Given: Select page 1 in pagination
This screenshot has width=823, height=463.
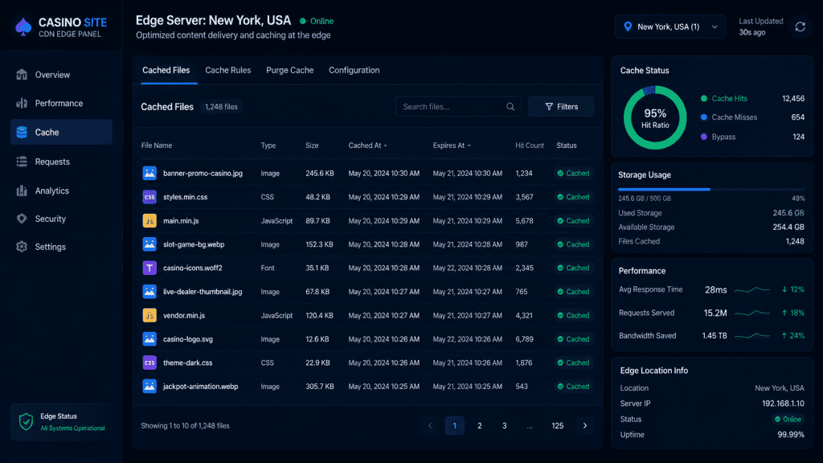Looking at the screenshot, I should click(455, 426).
